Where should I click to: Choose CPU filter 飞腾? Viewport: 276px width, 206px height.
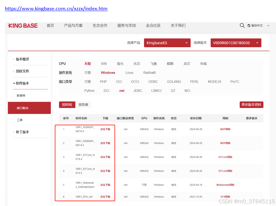[153, 64]
